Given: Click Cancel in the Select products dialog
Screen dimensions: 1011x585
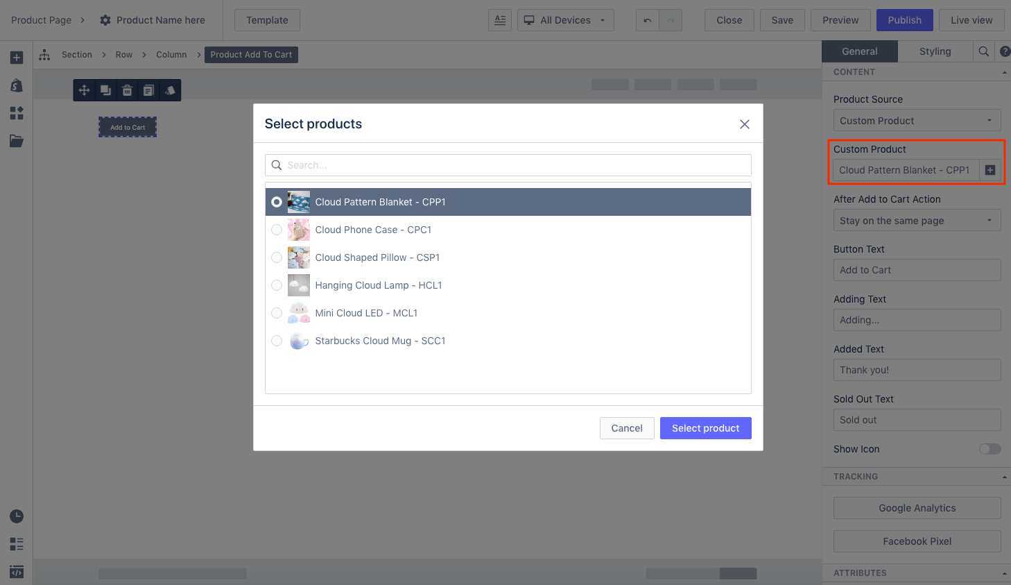Looking at the screenshot, I should tap(627, 428).
